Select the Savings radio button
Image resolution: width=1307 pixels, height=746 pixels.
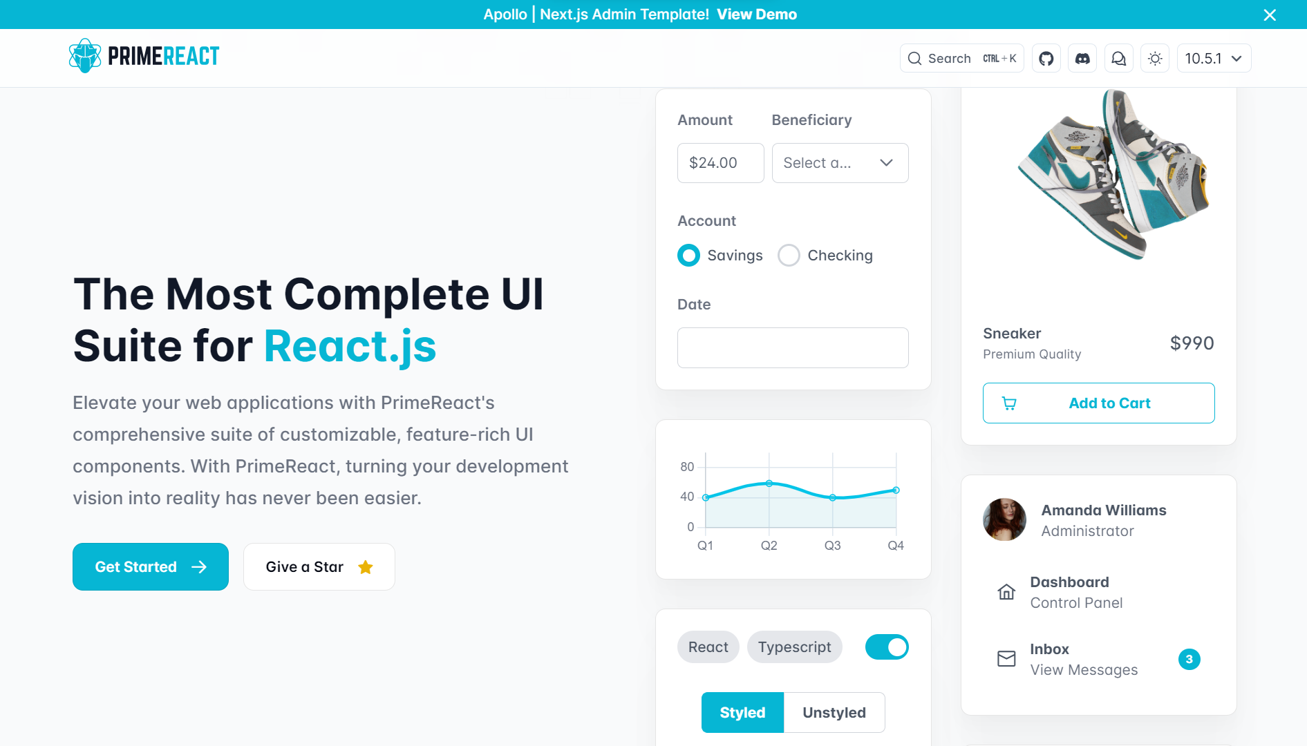pos(688,256)
